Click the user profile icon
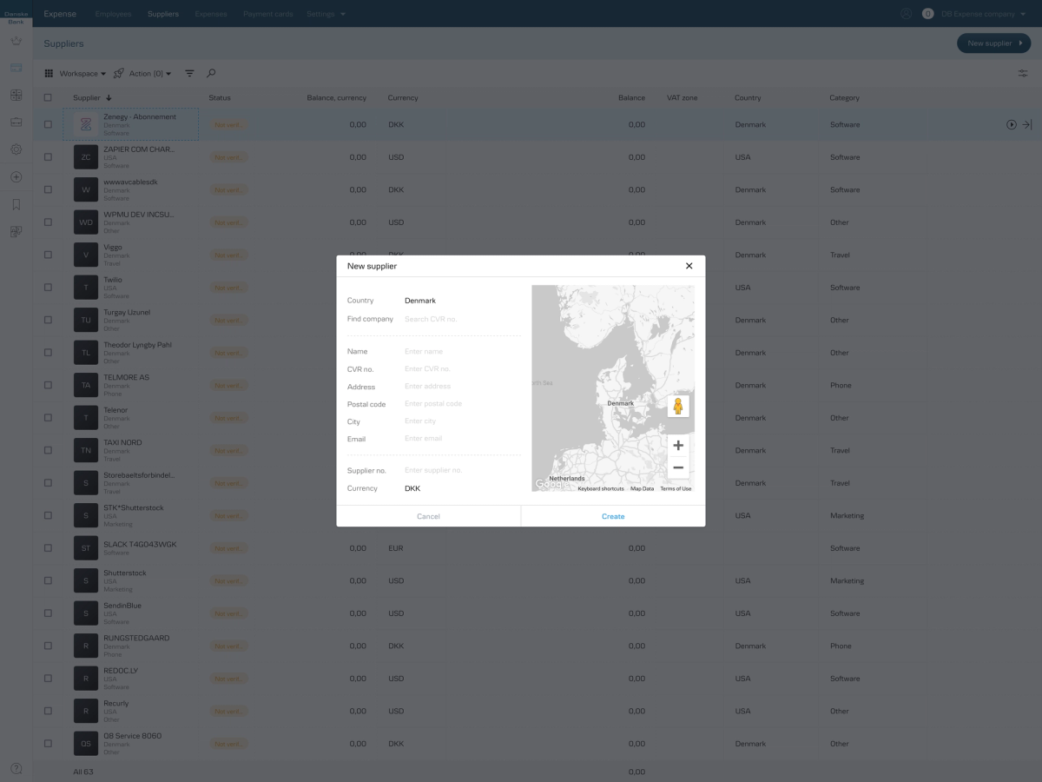 [907, 14]
